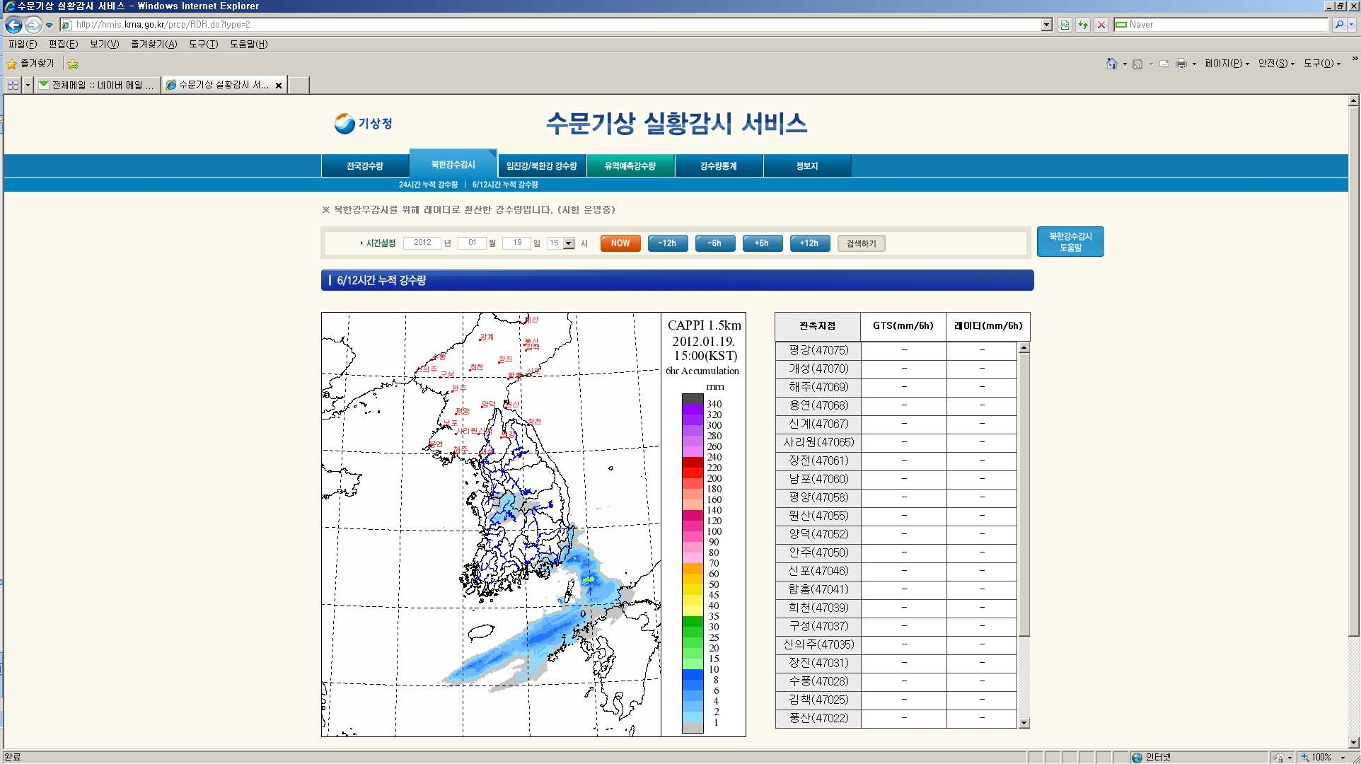Open the 도구(O) command bar dropdown
Viewport: 1361px width, 764px height.
pos(1322,64)
